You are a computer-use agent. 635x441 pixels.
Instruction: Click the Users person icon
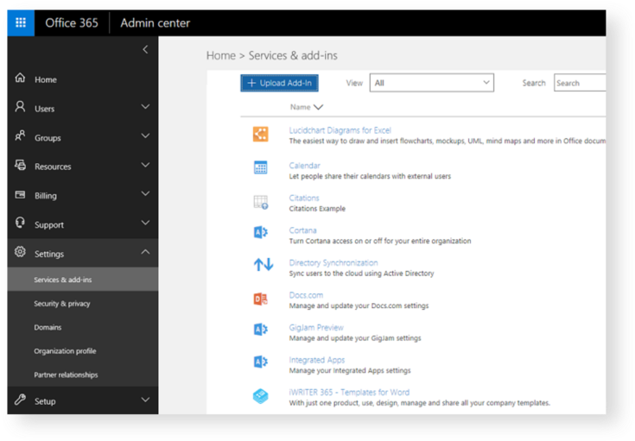click(20, 107)
